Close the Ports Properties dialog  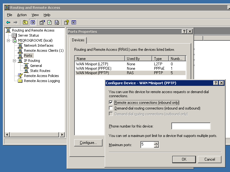(190, 32)
